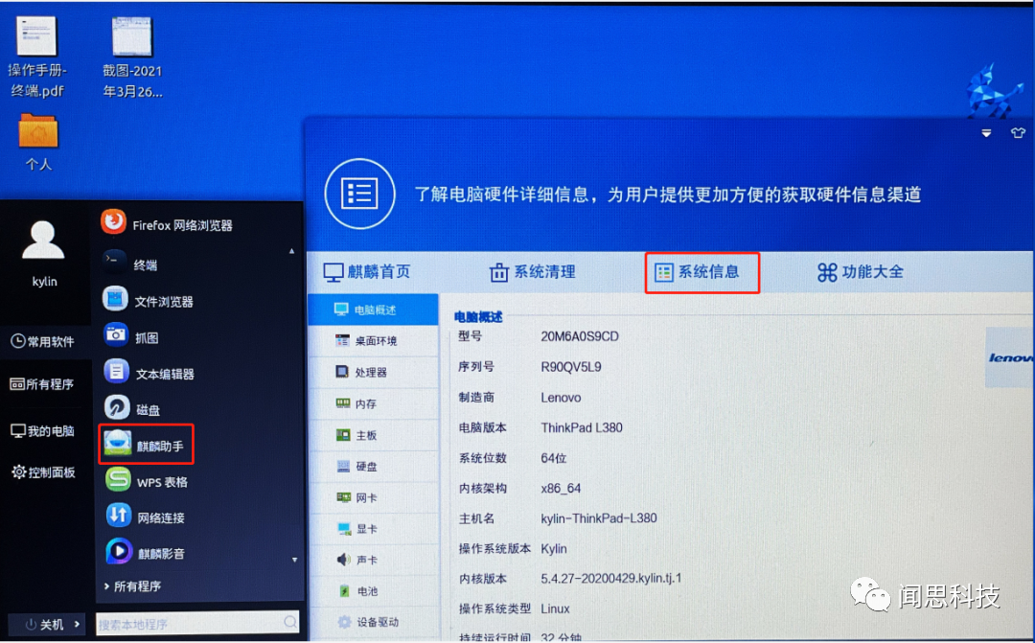Open 网络连接 network connections icon
The image size is (1035, 643).
pos(119,516)
